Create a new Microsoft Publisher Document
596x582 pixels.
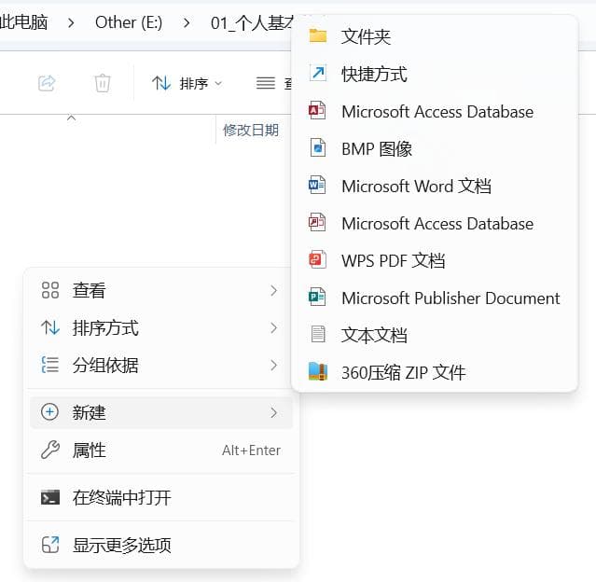pyautogui.click(x=434, y=298)
